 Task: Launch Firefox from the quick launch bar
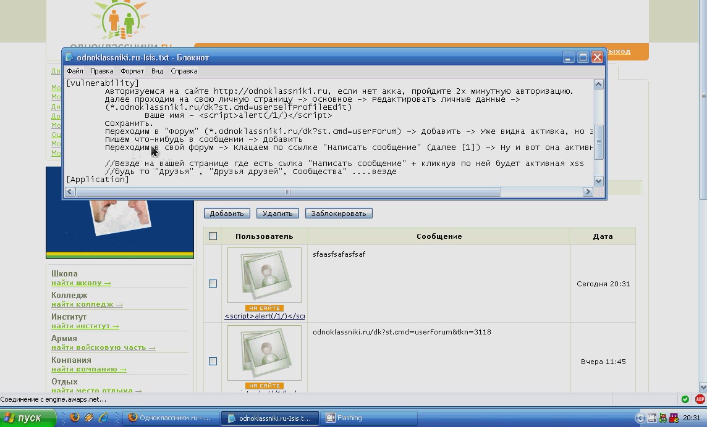coord(75,418)
